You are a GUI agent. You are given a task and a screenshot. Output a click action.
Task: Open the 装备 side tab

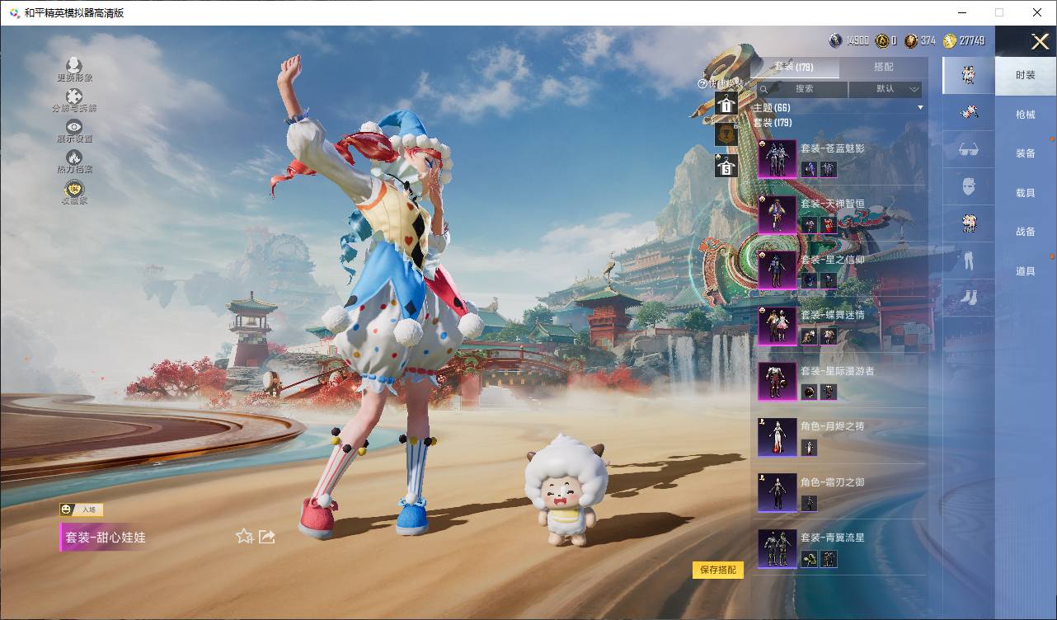(1025, 153)
